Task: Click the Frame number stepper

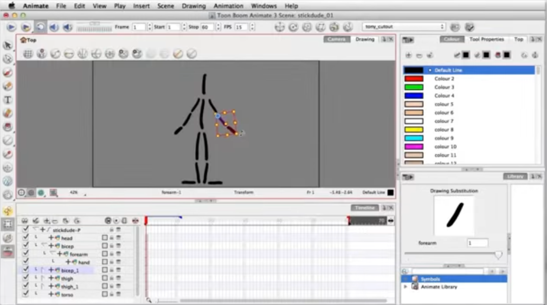Action: pyautogui.click(x=149, y=27)
